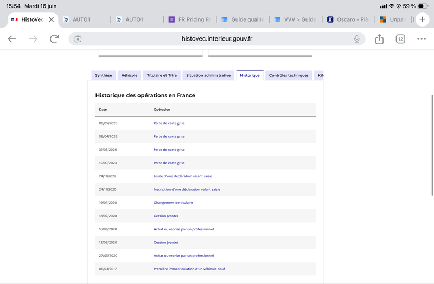Tap the clock 15:54 in status bar
434x284 pixels.
[13, 6]
